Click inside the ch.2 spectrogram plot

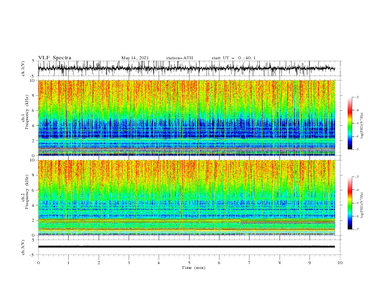(186, 198)
